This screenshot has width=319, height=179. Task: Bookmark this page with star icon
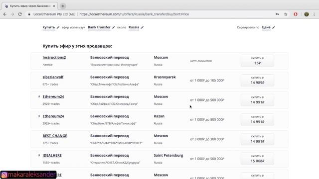286,14
